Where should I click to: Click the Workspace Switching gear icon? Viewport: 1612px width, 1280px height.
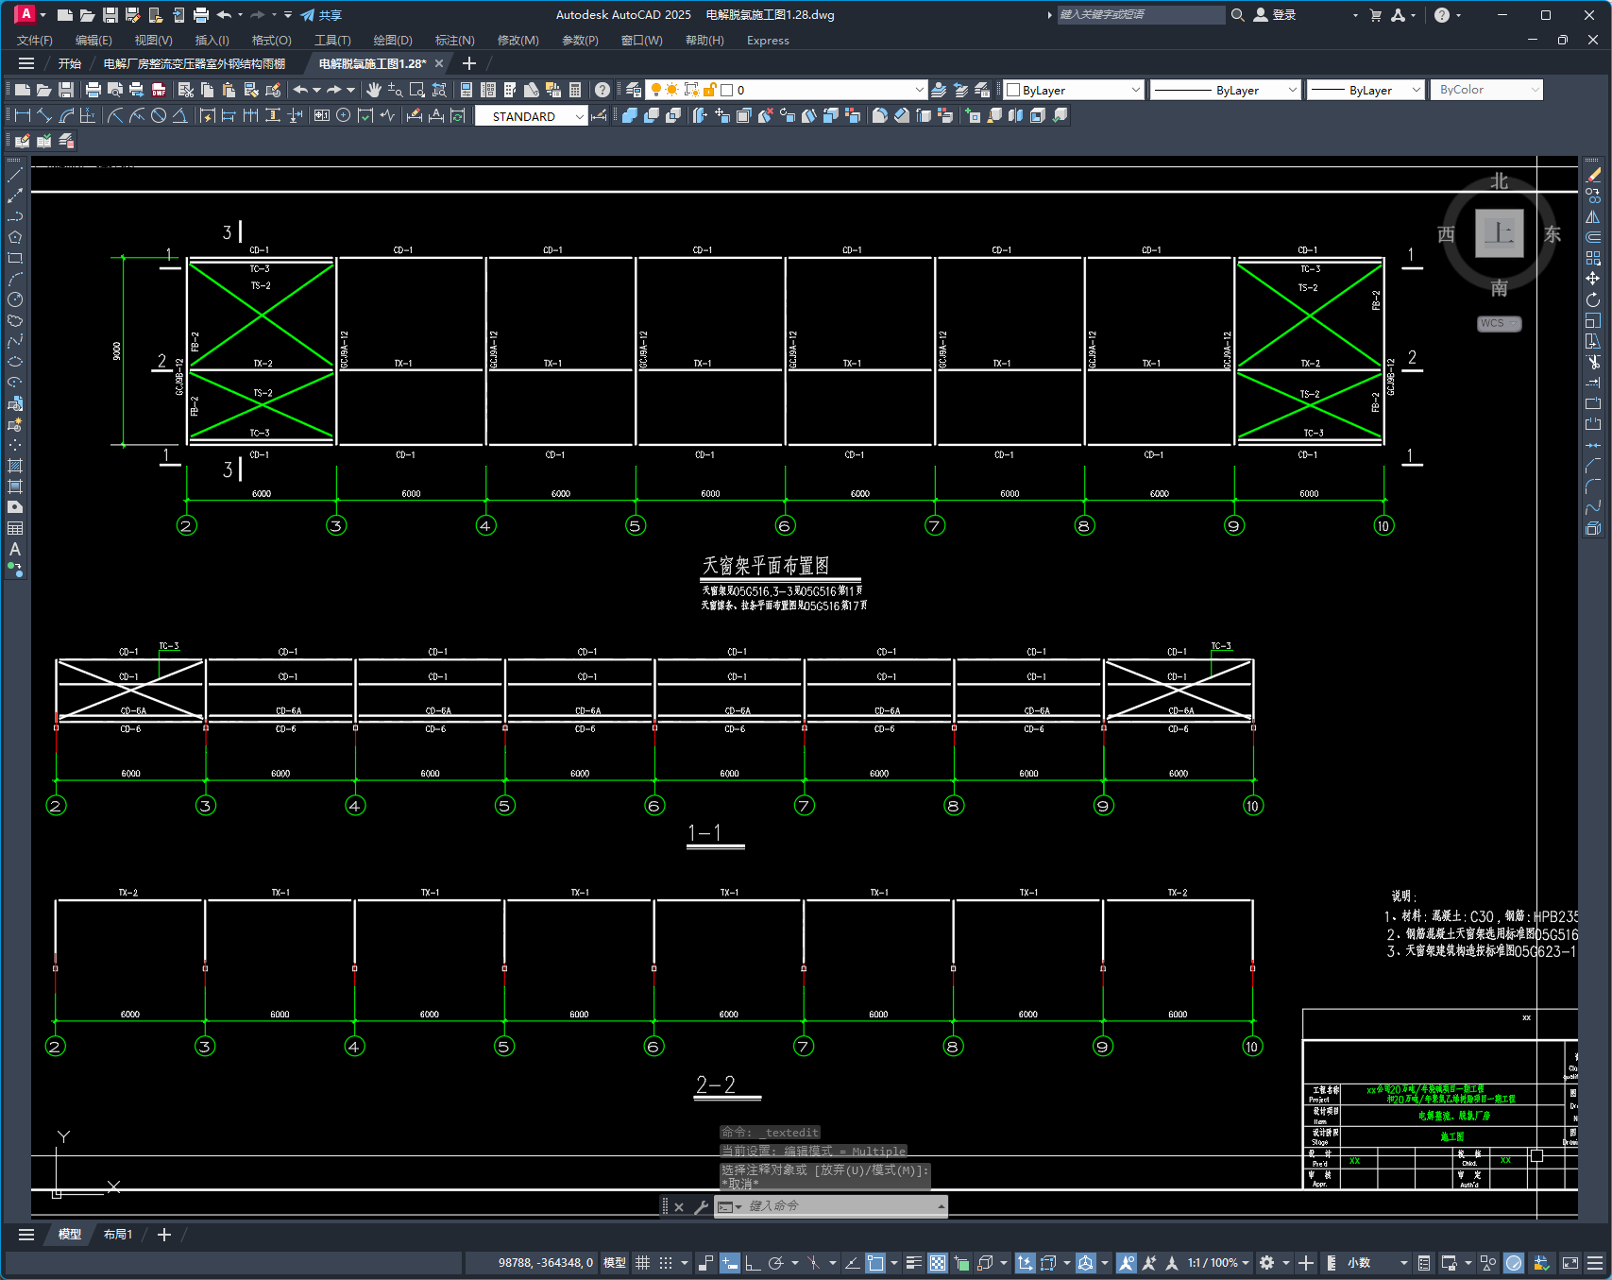[x=1267, y=1263]
